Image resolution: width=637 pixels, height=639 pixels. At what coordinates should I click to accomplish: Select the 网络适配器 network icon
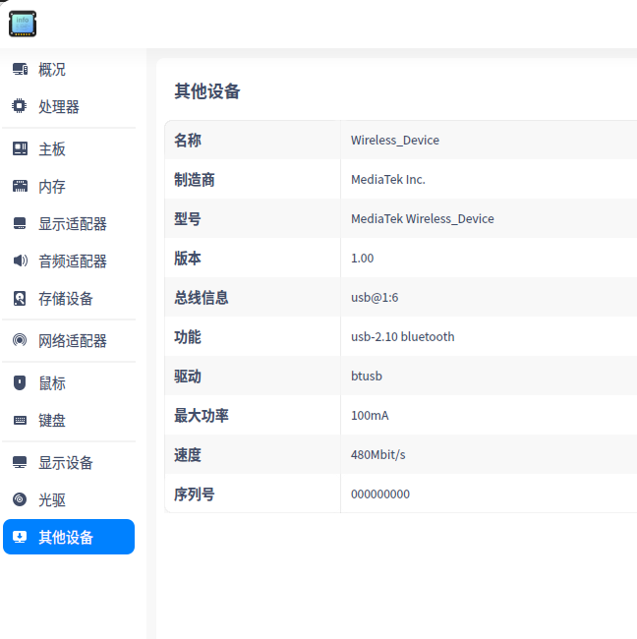(20, 340)
